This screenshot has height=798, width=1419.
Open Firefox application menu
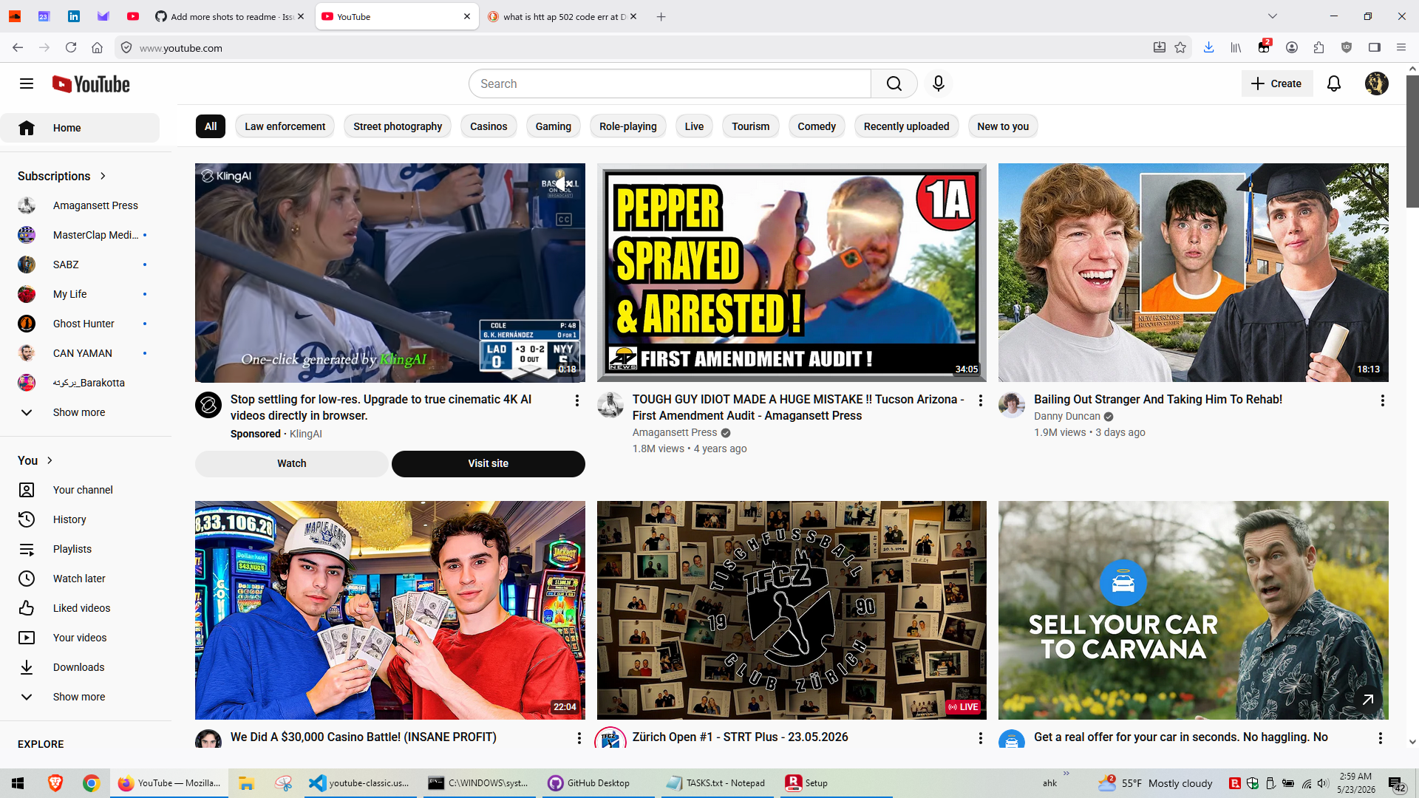[x=1401, y=47]
